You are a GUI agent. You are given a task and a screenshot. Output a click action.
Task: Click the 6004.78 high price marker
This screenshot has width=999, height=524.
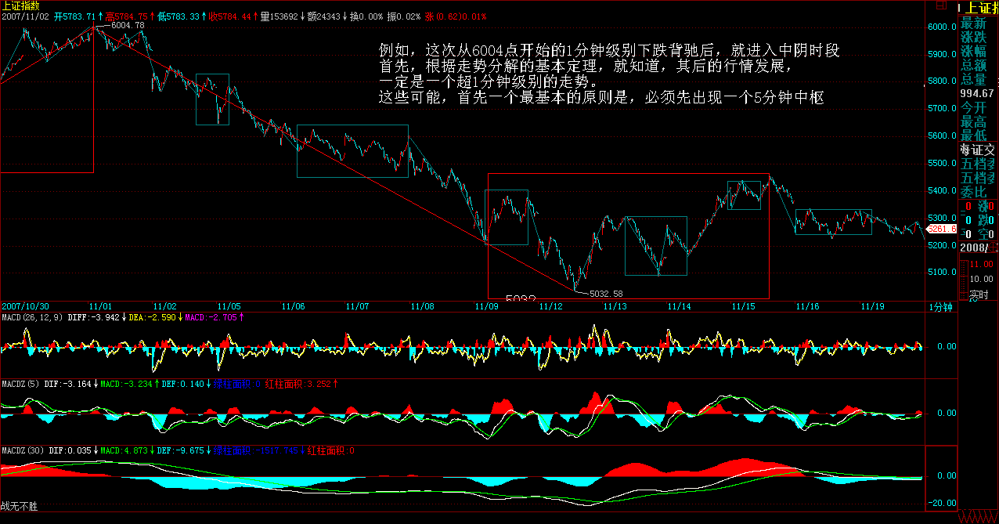coord(128,25)
